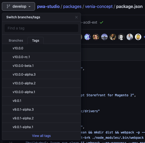Click the git branch icon beside develop
Viewport: 145px width, 143px height.
coord(8,6)
